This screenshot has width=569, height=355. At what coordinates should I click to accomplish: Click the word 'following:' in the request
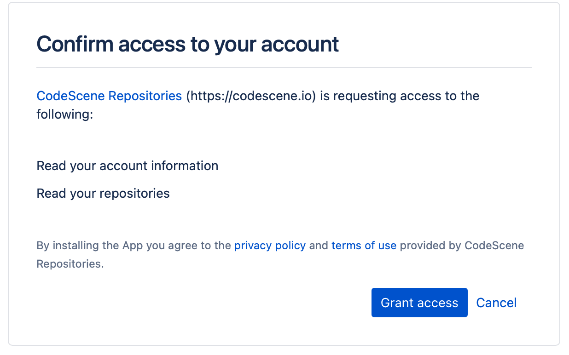pyautogui.click(x=64, y=114)
